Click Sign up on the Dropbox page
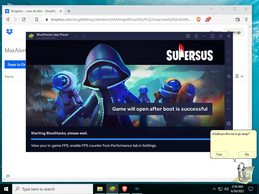The image size is (259, 194). tap(234, 32)
